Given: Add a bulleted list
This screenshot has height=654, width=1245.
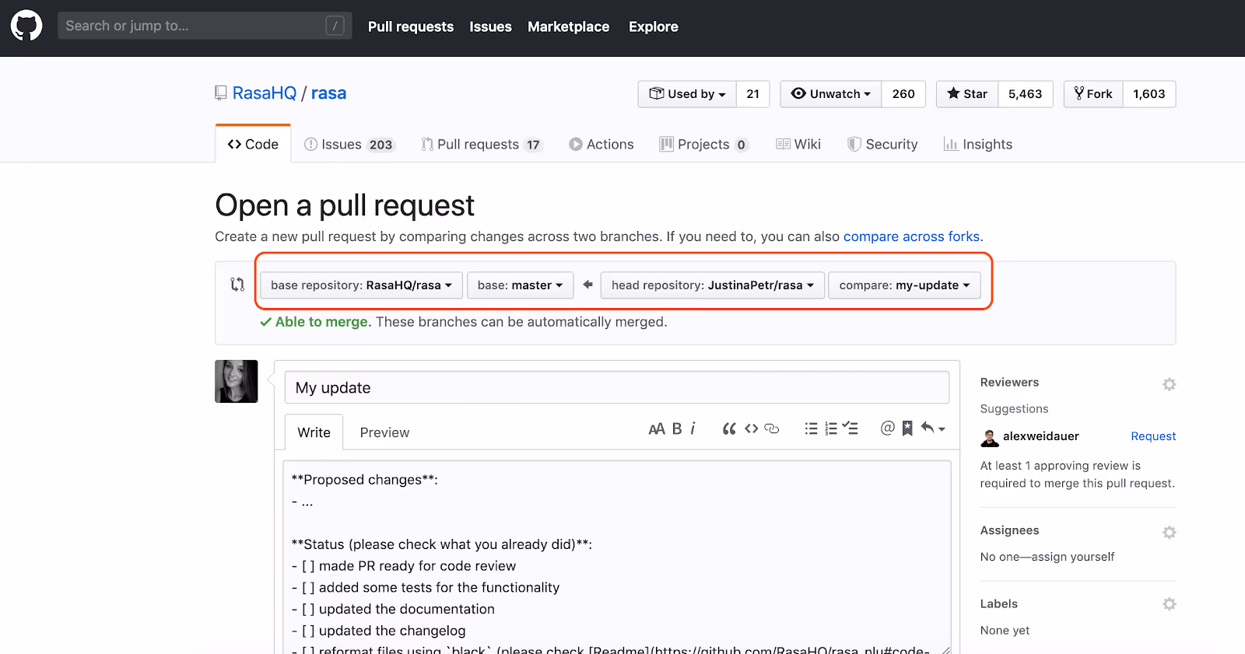Looking at the screenshot, I should 811,428.
